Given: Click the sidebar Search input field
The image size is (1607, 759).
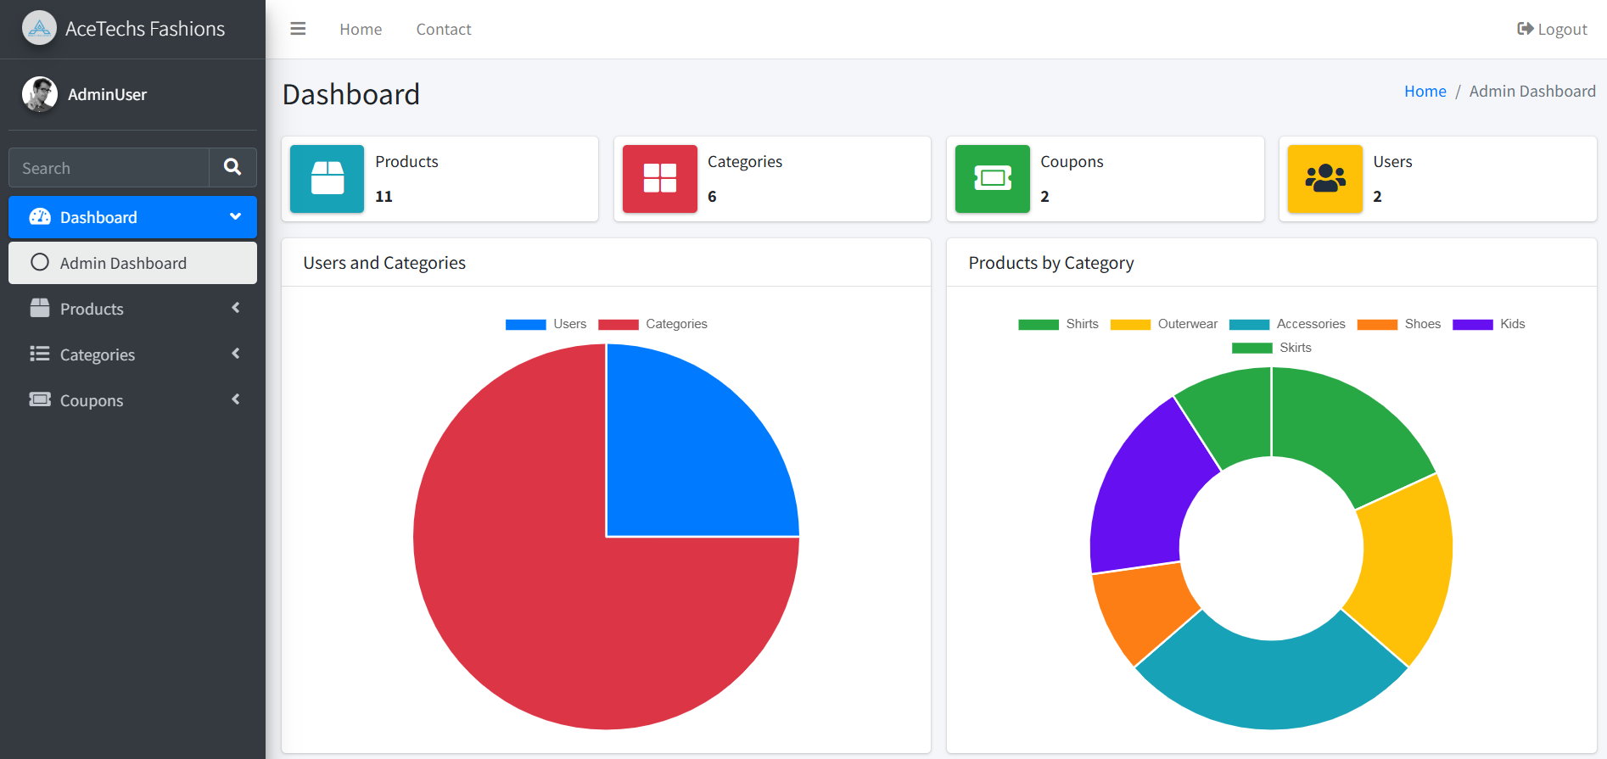Looking at the screenshot, I should (109, 167).
